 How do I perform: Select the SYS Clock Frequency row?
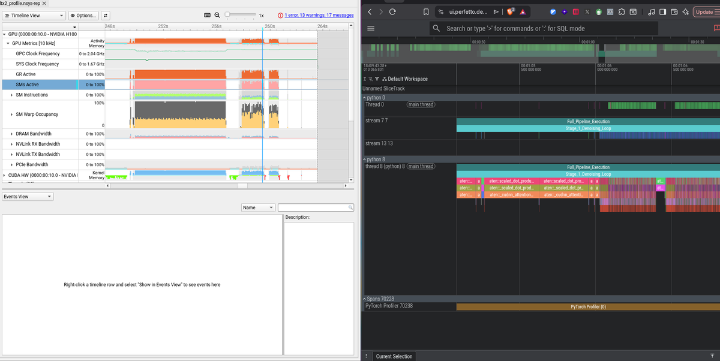[39, 64]
